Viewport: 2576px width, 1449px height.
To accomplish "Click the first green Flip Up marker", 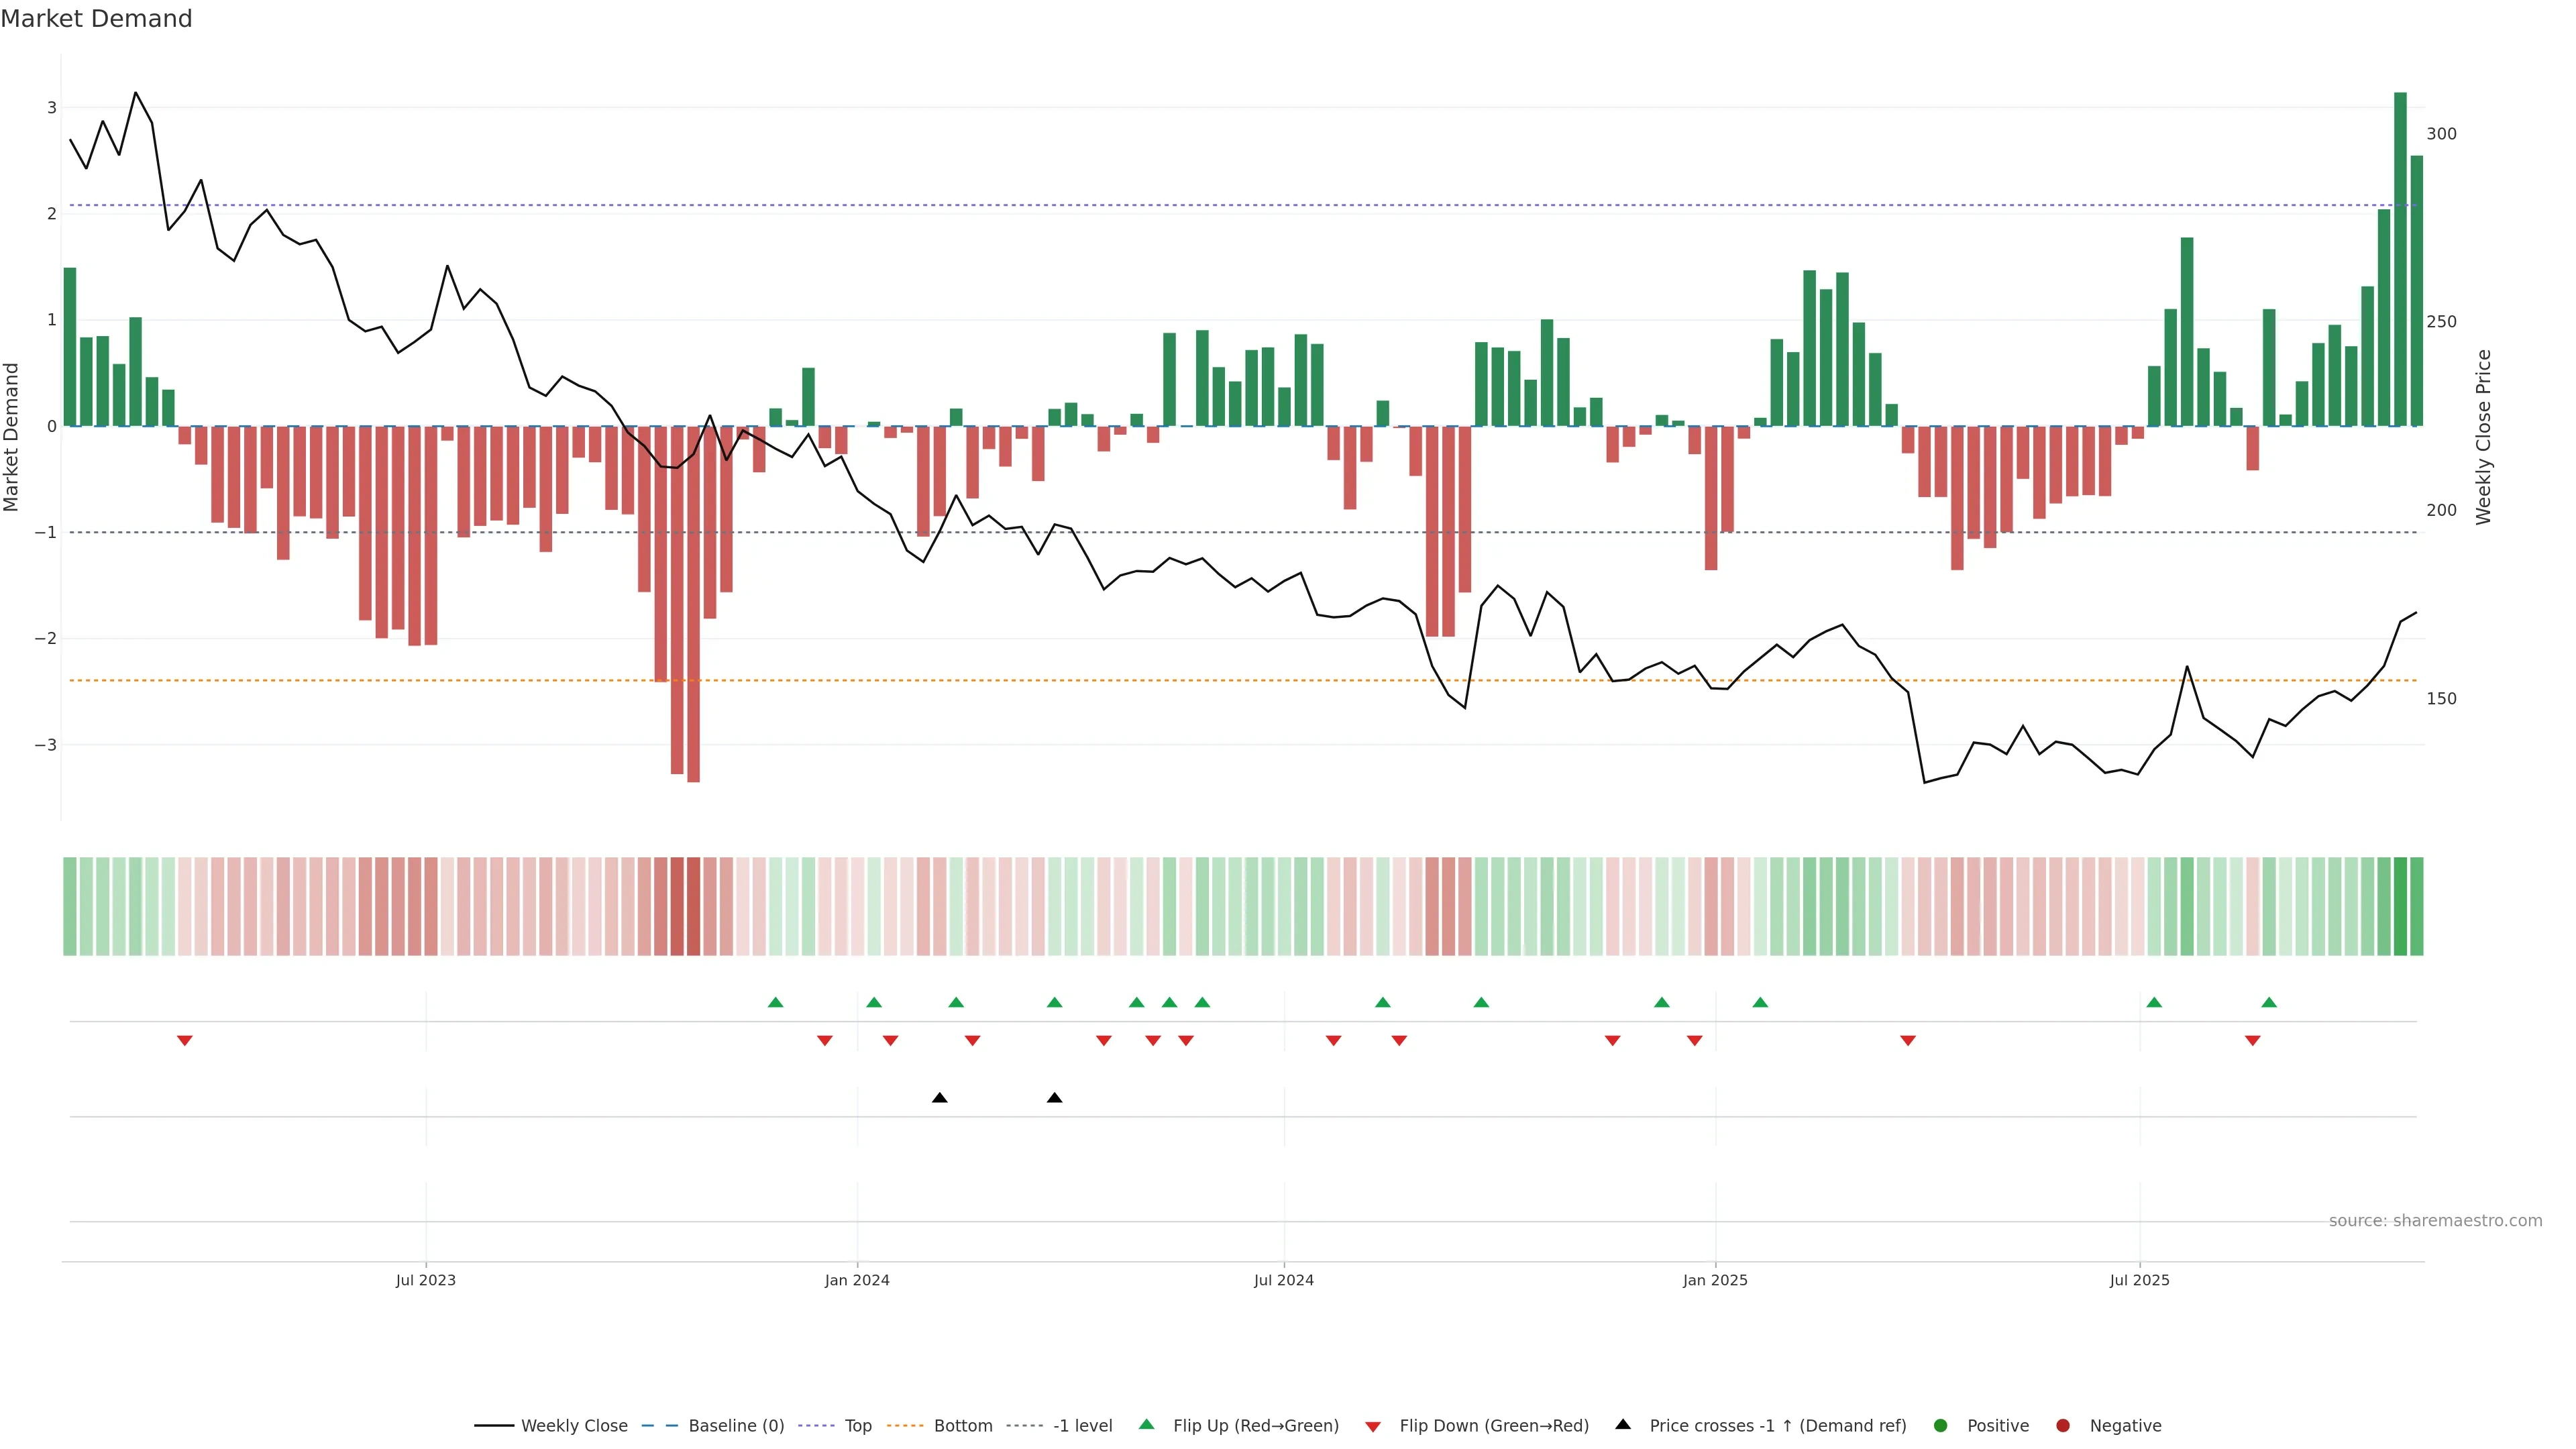I will tap(775, 1002).
